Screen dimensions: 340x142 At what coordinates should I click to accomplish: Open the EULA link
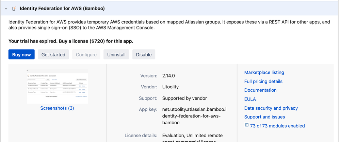coord(250,99)
